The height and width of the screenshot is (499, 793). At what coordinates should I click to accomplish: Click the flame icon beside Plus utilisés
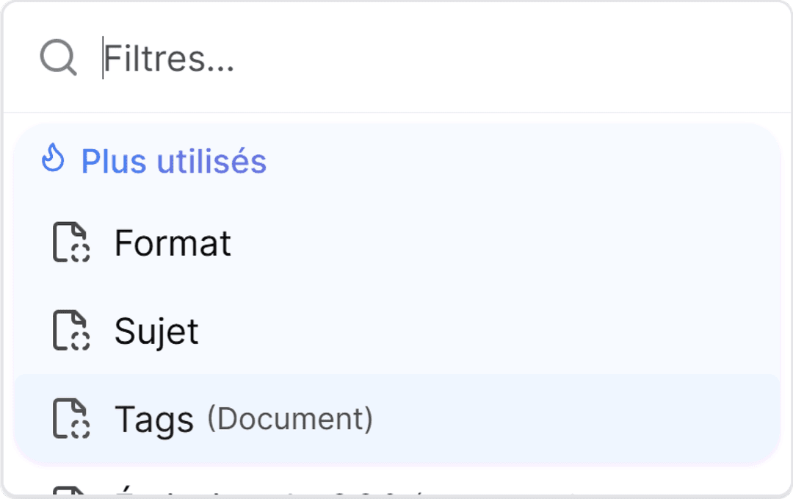(53, 159)
